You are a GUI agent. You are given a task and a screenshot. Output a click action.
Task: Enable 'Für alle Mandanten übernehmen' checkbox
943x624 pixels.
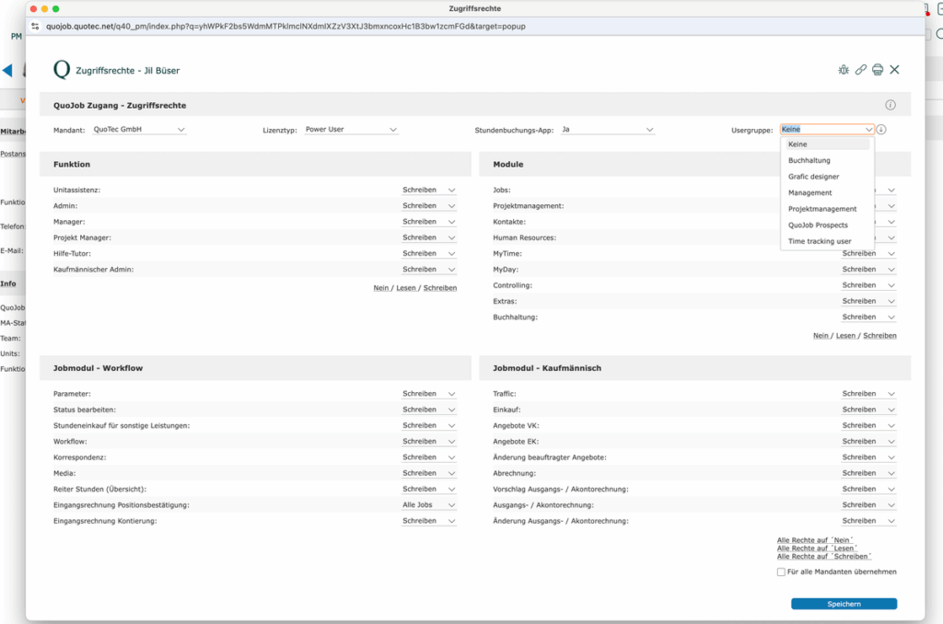pos(781,572)
